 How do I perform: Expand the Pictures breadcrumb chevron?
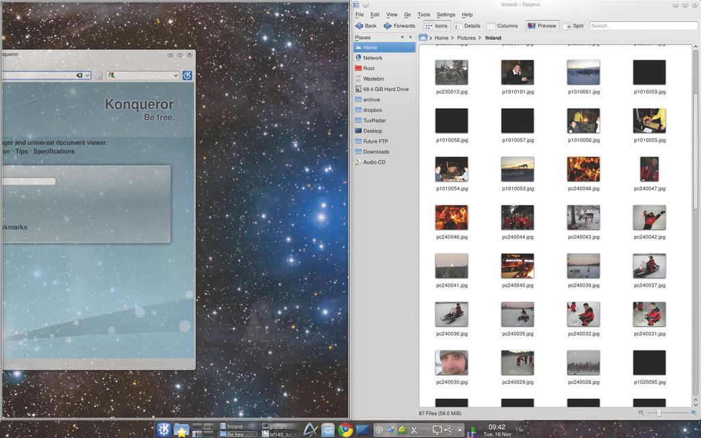pyautogui.click(x=480, y=38)
